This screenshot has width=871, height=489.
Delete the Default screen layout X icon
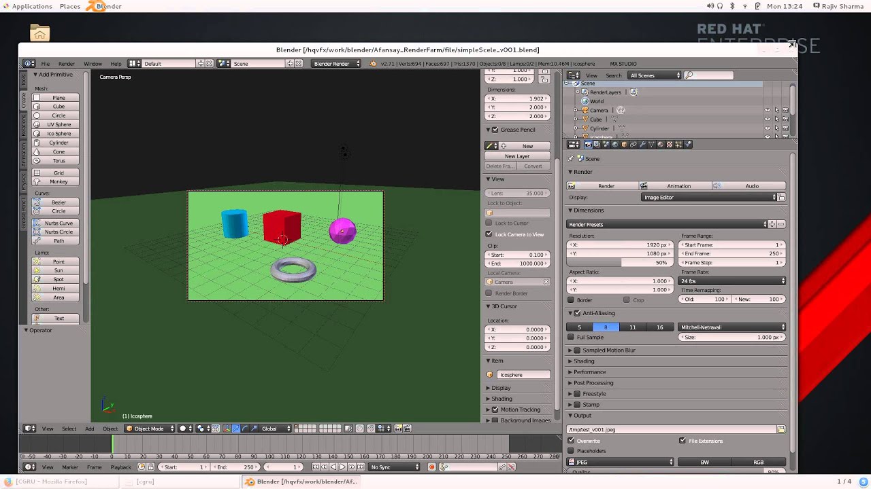(209, 63)
